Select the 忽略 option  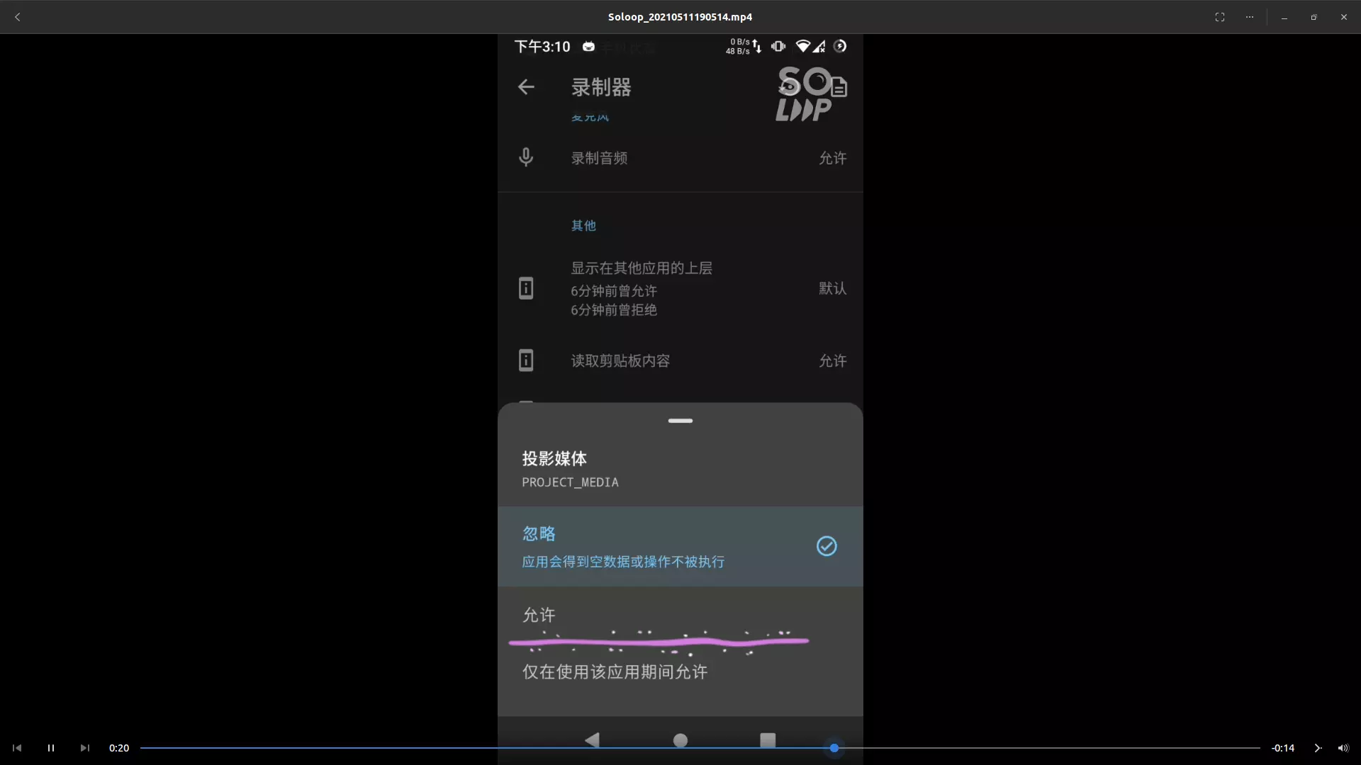point(680,546)
